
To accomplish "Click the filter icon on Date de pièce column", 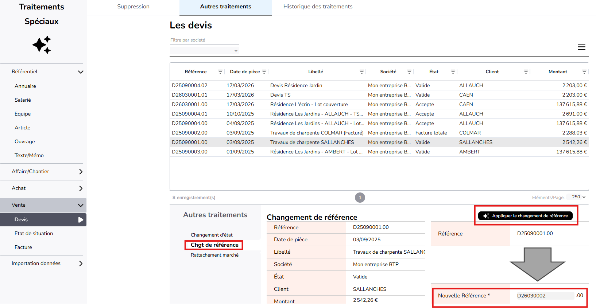I will 264,72.
